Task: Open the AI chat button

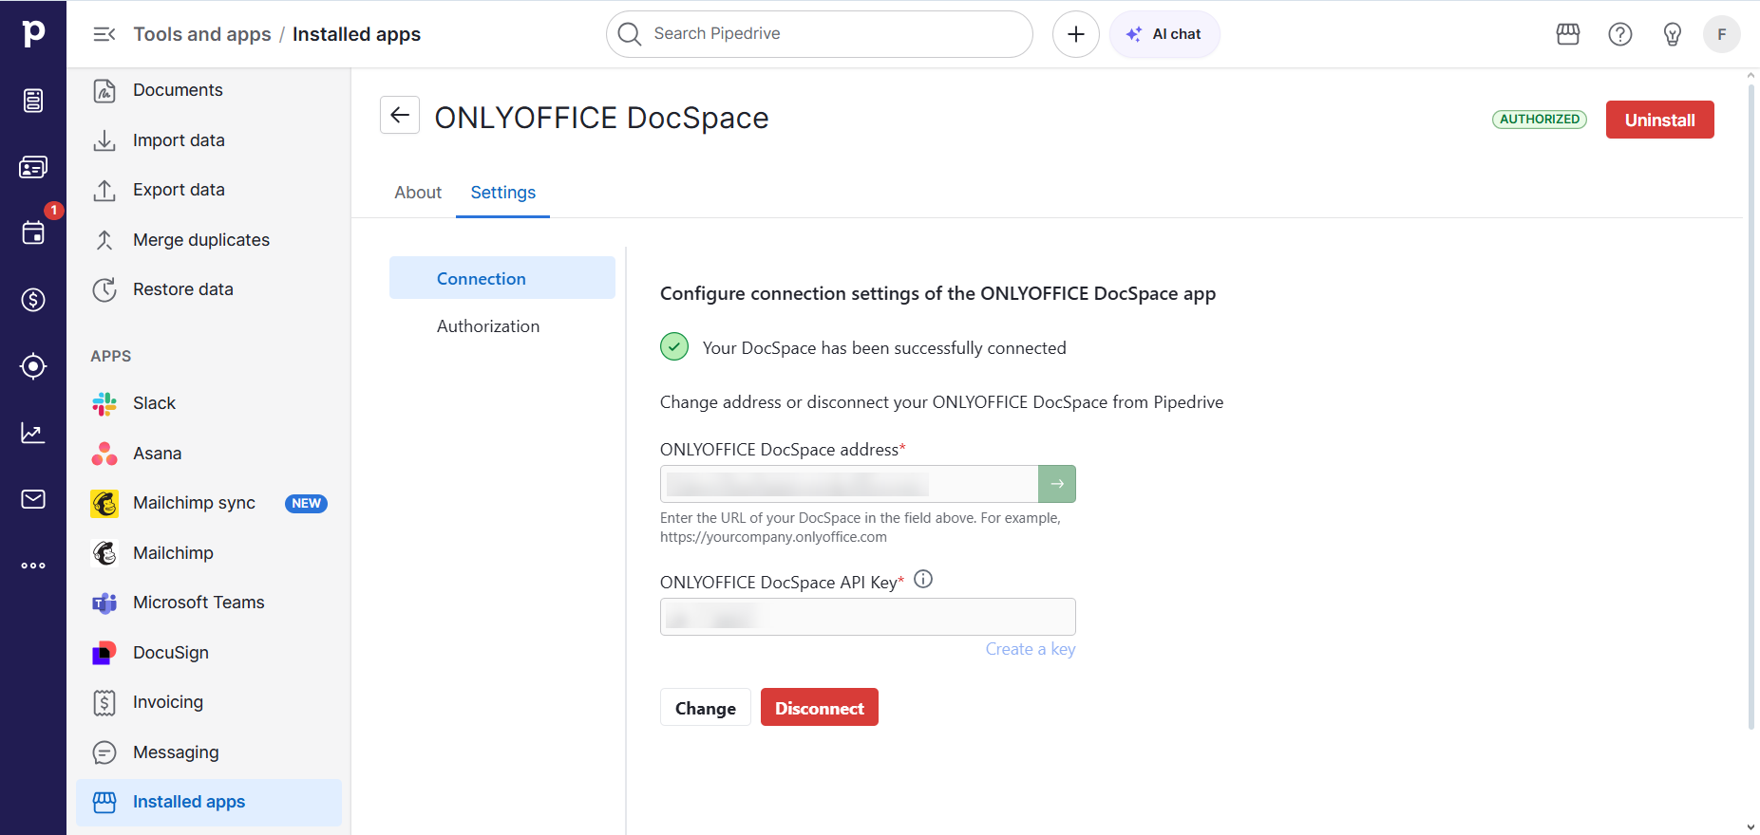Action: click(1164, 34)
